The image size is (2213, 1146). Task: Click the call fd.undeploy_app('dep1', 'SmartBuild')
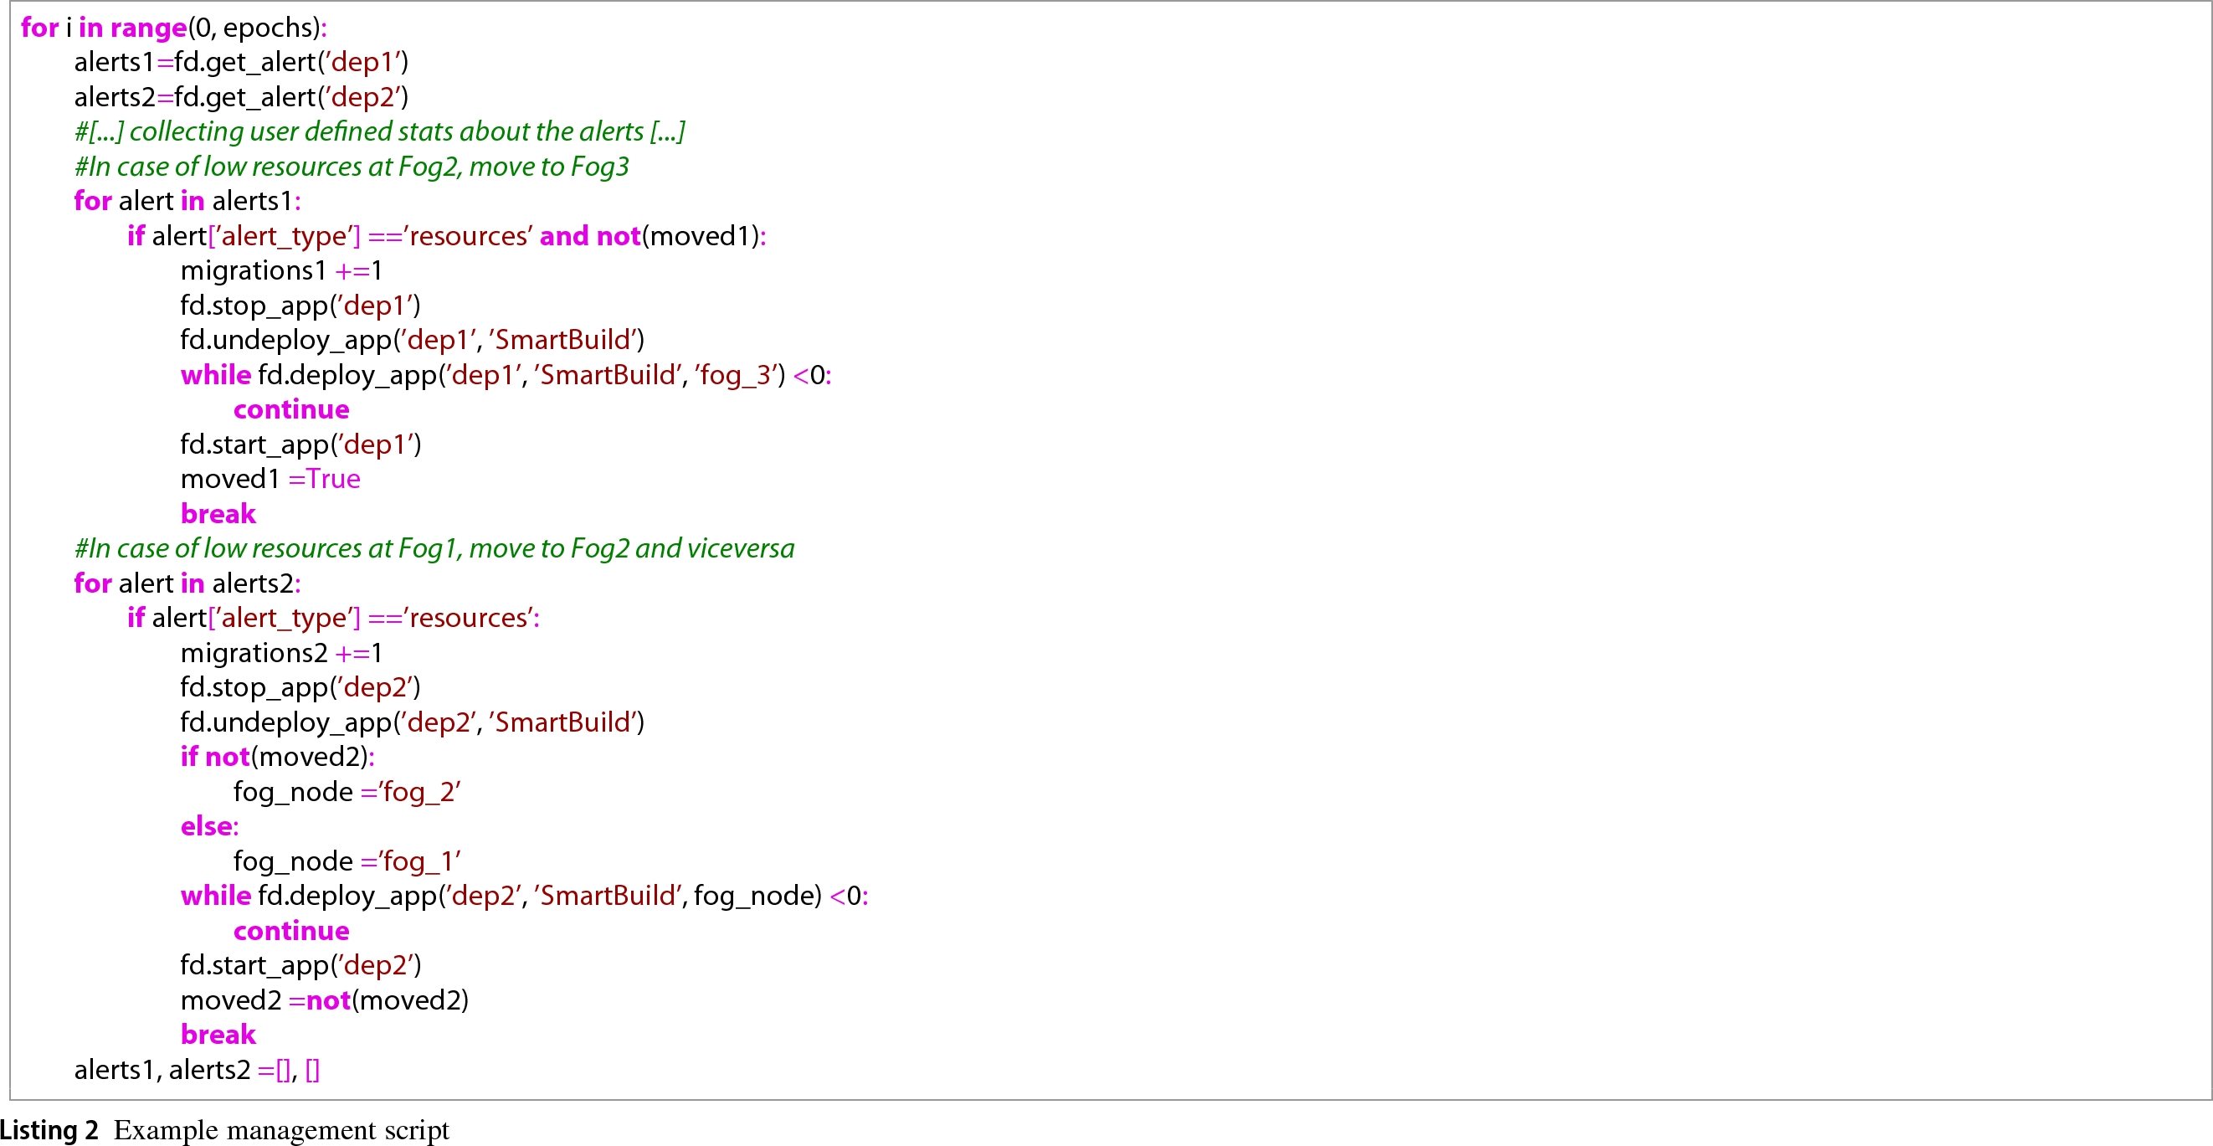(x=413, y=340)
